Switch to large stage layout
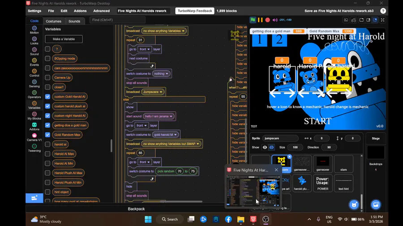The image size is (403, 226). (369, 20)
